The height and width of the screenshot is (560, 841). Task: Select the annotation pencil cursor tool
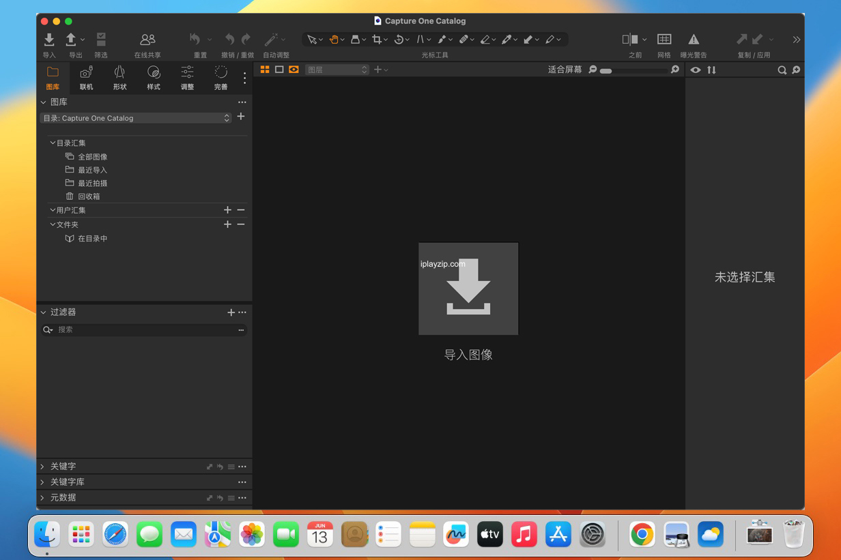(x=550, y=40)
